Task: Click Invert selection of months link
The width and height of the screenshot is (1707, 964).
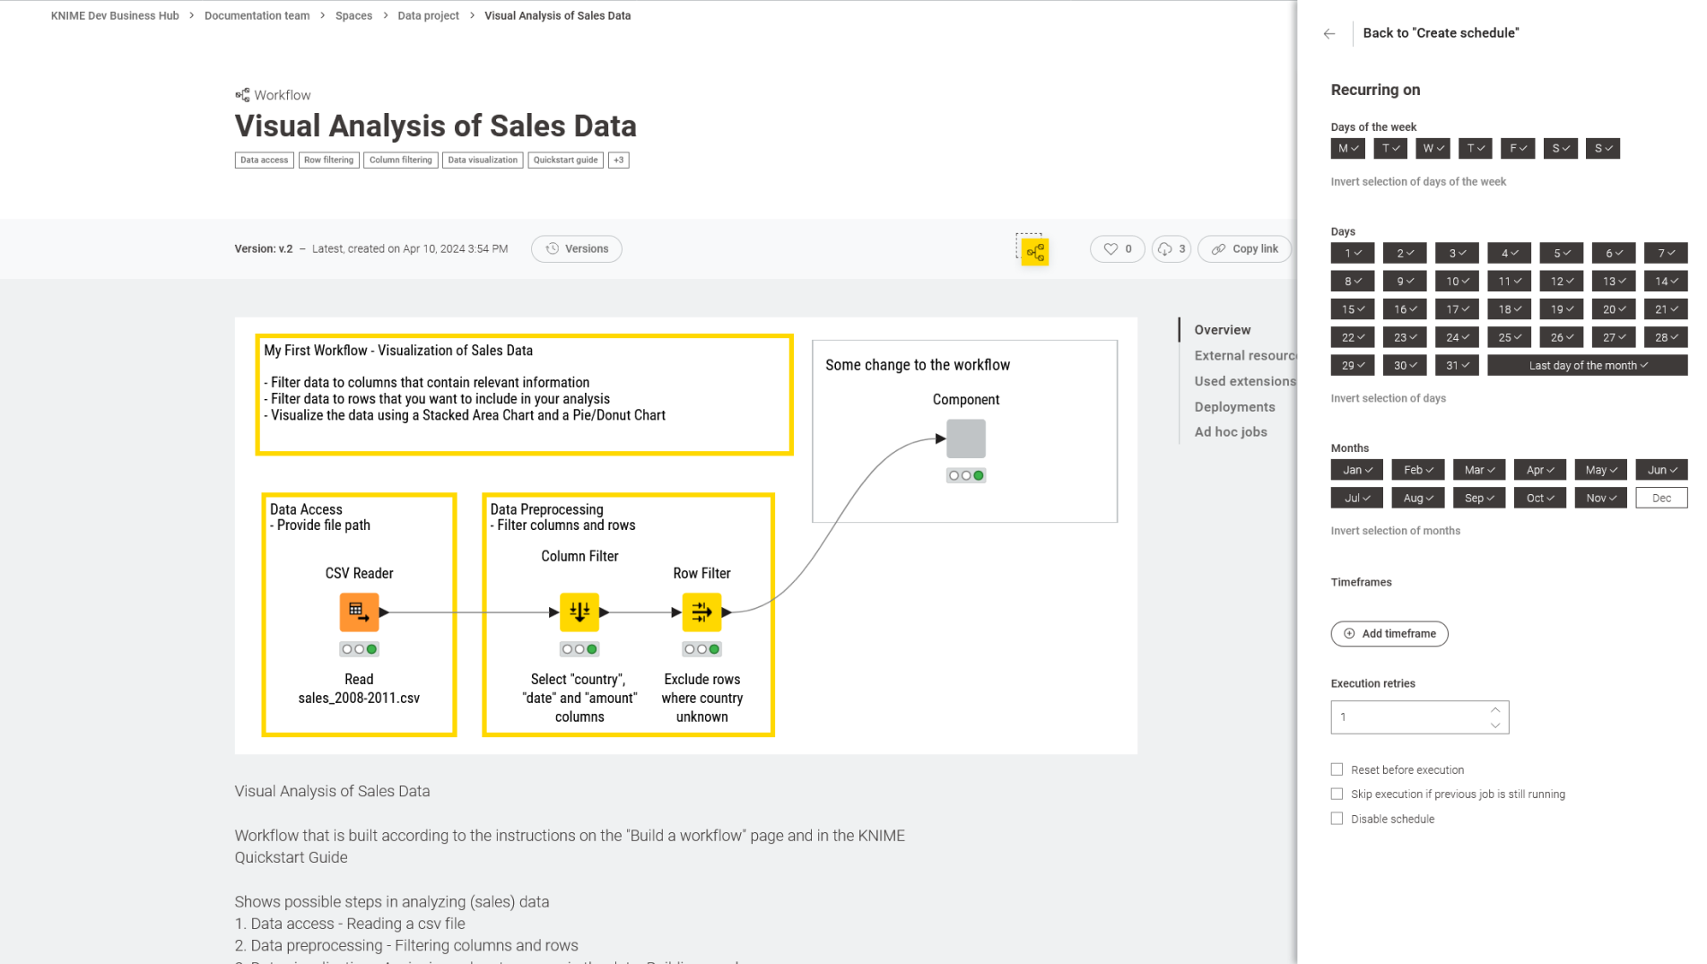Action: tap(1395, 531)
